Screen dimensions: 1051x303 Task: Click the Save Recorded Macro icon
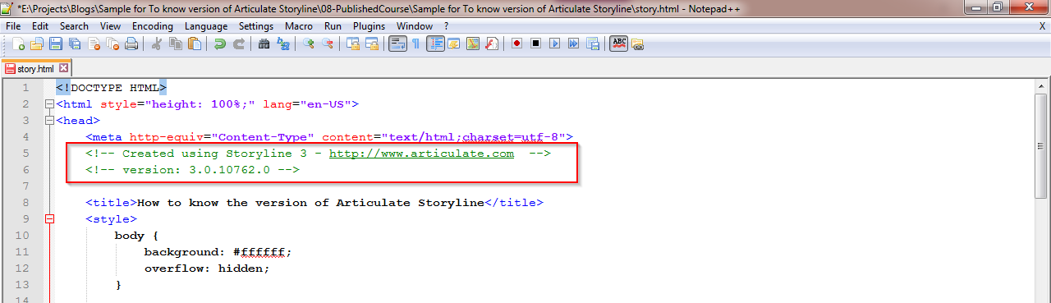(593, 44)
